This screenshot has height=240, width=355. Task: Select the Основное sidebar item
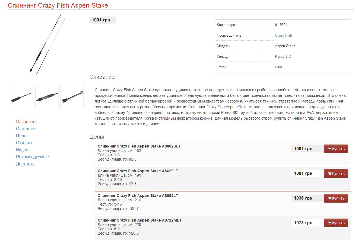[26, 122]
